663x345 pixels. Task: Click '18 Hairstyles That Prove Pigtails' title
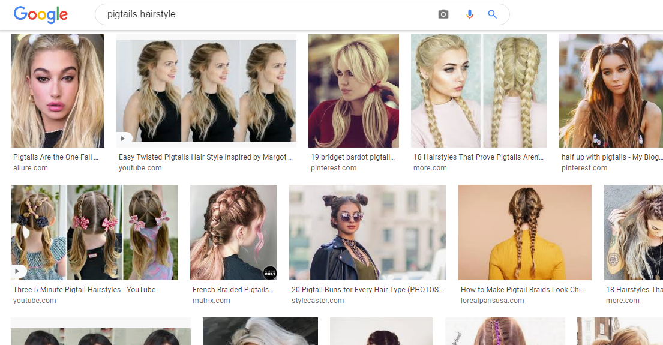click(x=479, y=157)
